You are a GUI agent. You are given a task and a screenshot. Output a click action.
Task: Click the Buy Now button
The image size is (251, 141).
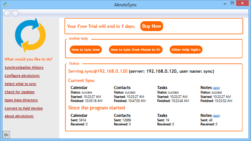(151, 26)
